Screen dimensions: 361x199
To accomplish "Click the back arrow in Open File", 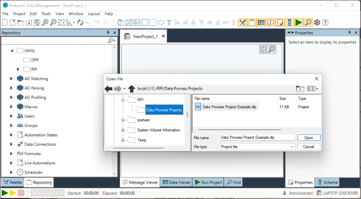I will coord(109,89).
